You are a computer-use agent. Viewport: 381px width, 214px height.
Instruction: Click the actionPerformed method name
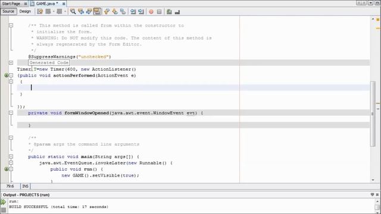[x=74, y=75]
